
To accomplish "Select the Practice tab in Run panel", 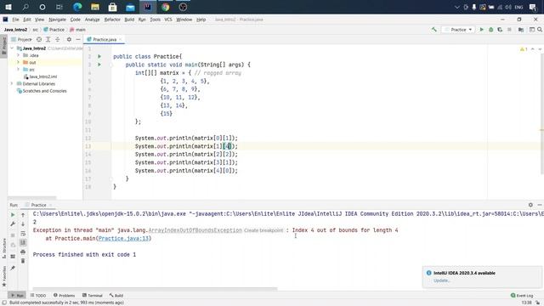I will 38,205.
